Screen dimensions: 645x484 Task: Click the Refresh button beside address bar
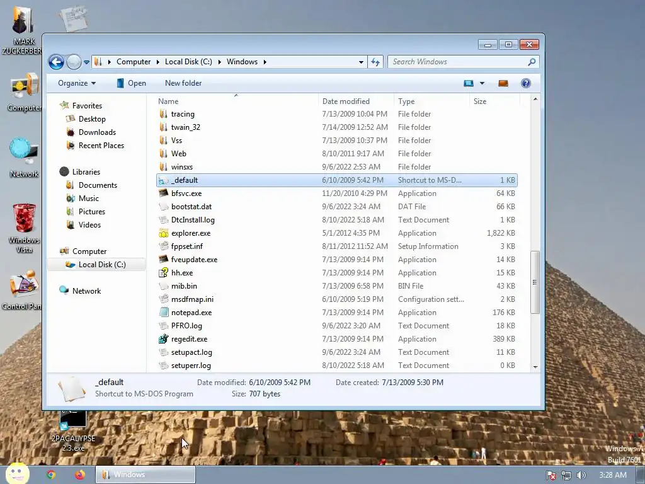pyautogui.click(x=375, y=62)
